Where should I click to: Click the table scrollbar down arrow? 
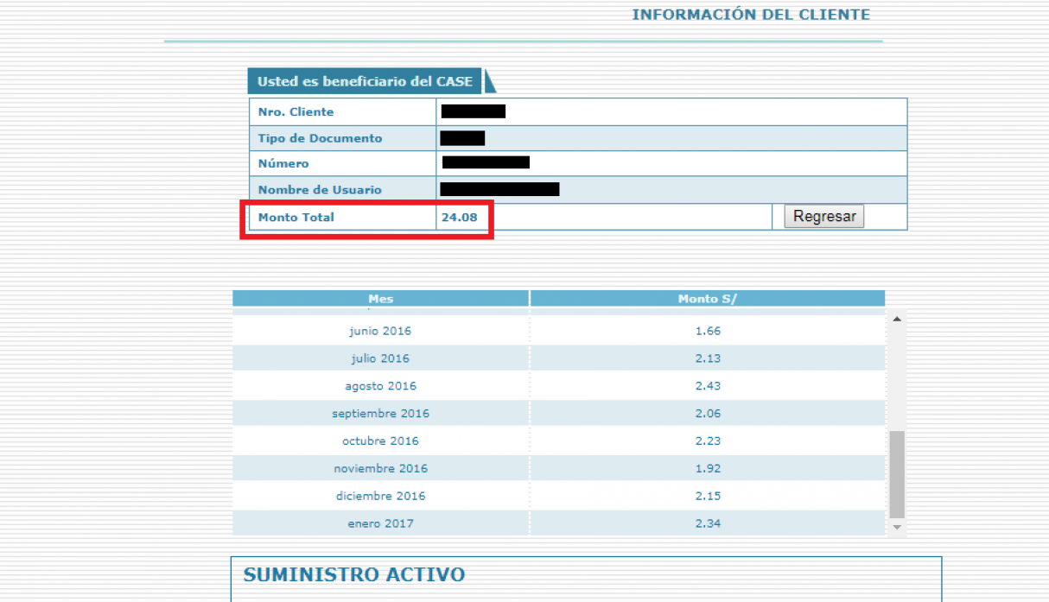897,526
